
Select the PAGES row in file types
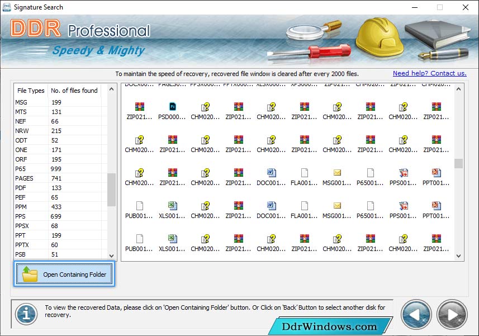click(x=60, y=178)
